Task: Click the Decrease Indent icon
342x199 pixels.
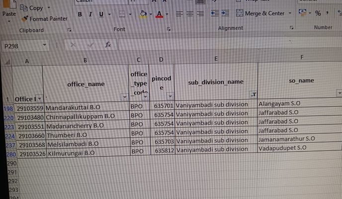Action: 215,13
